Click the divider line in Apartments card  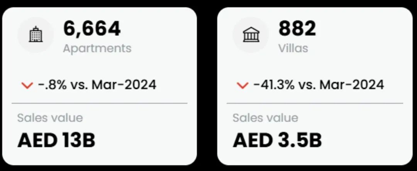100,103
